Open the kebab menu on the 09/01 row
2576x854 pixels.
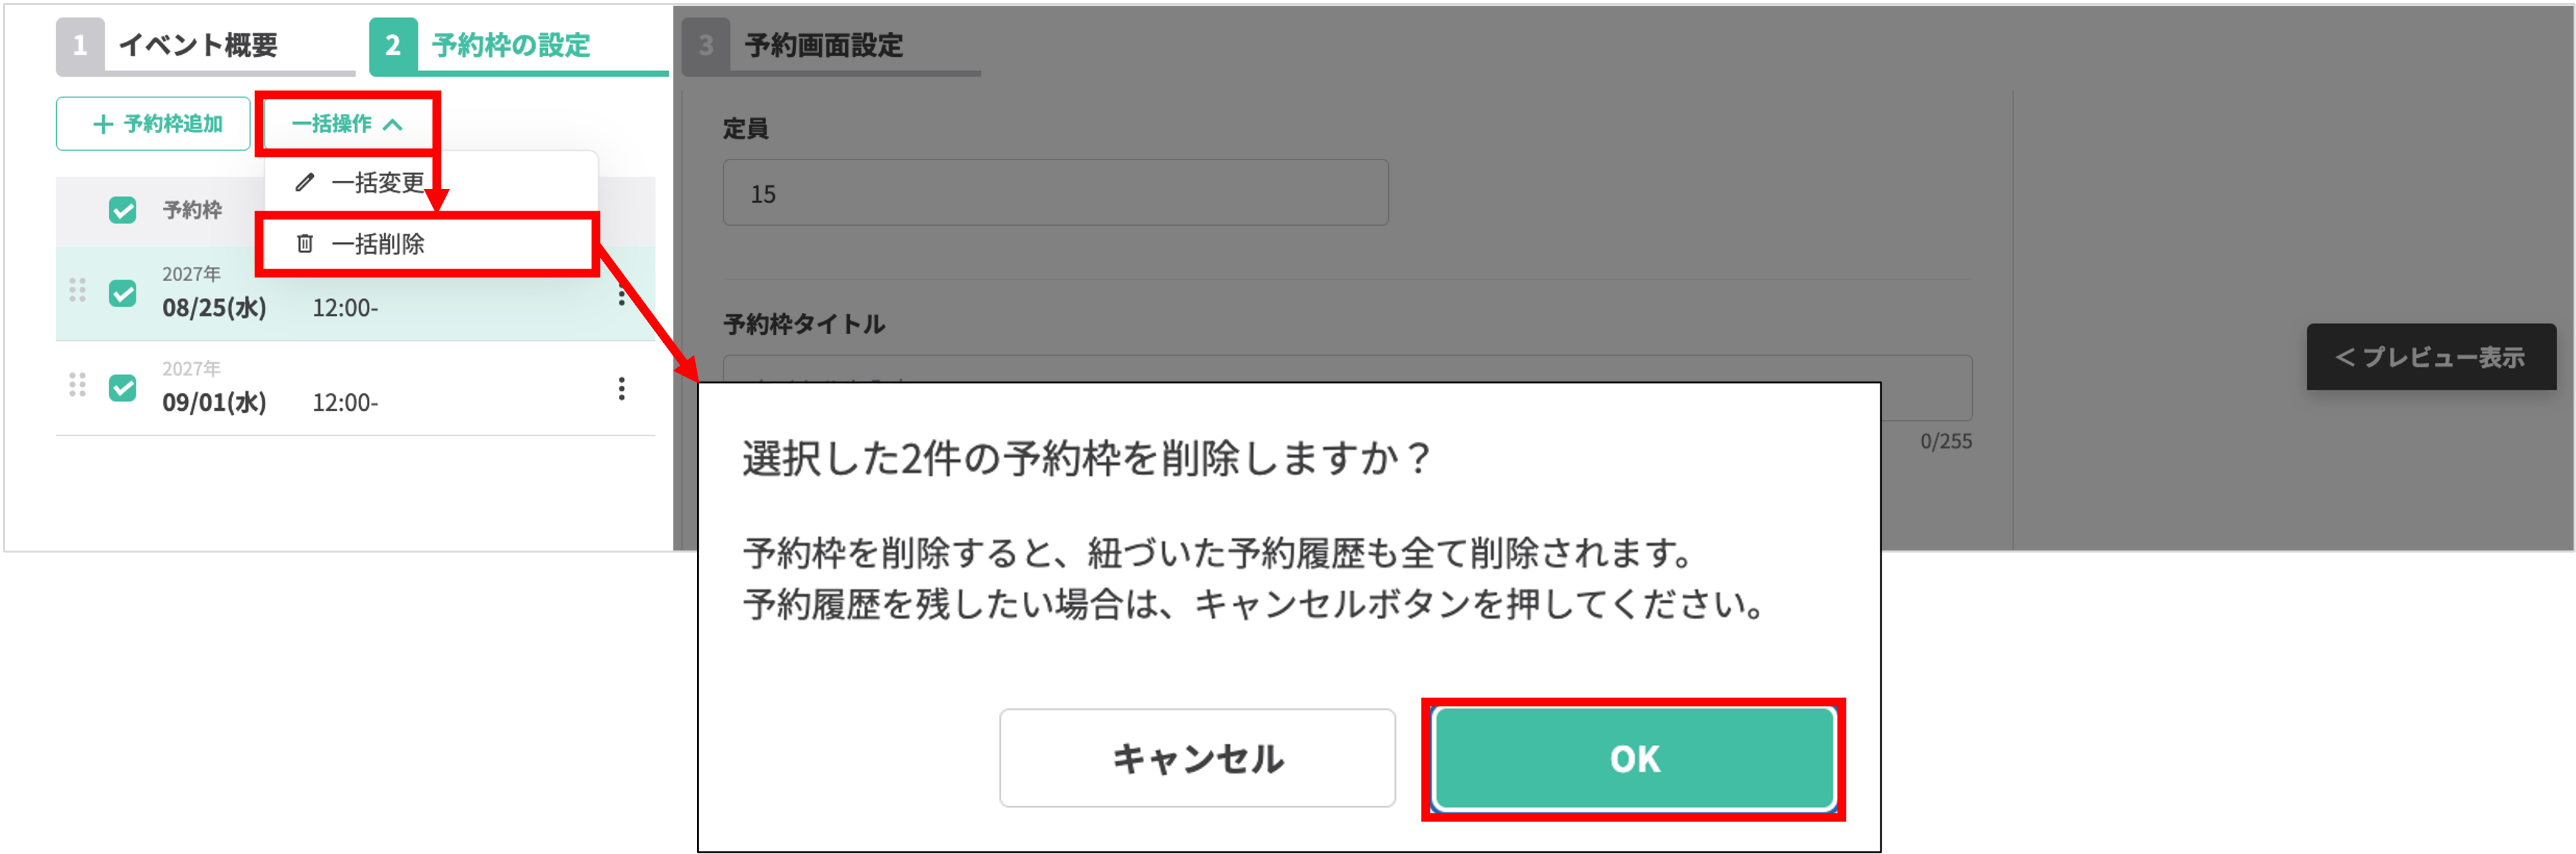(x=622, y=390)
